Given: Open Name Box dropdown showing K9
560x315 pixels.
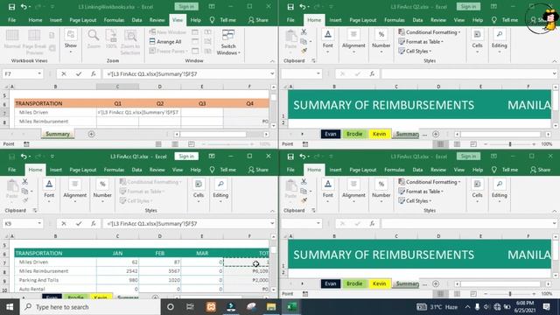Looking at the screenshot, I should pyautogui.click(x=39, y=224).
